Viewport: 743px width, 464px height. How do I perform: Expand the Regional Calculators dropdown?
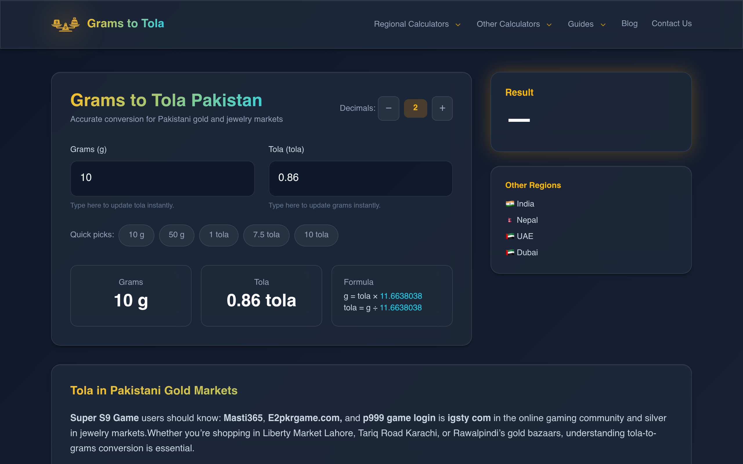click(x=417, y=24)
